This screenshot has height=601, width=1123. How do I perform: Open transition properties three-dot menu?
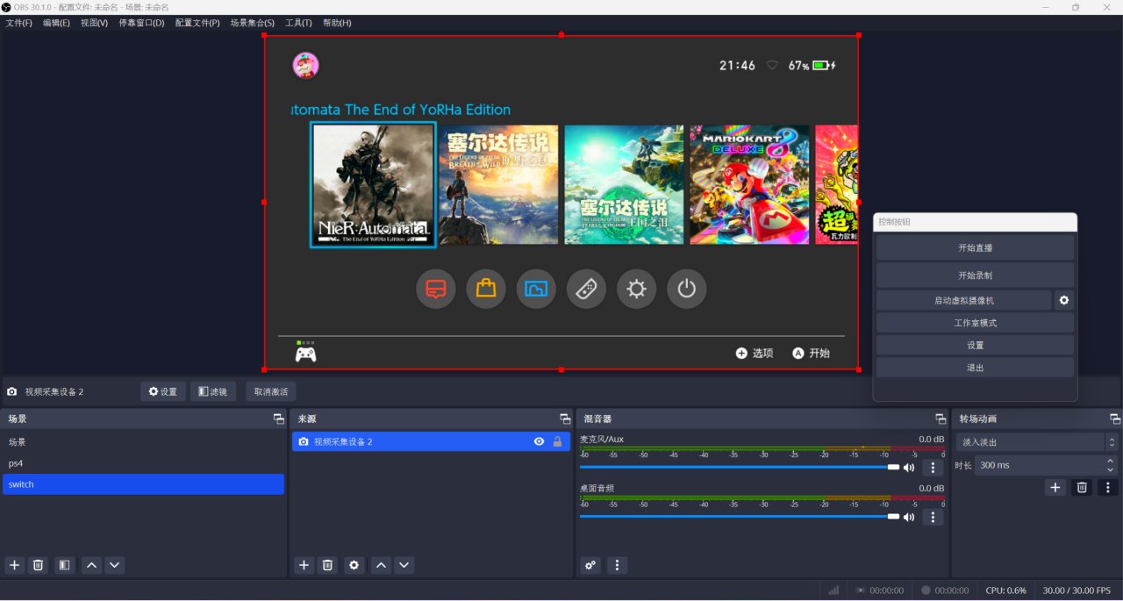pyautogui.click(x=1108, y=487)
